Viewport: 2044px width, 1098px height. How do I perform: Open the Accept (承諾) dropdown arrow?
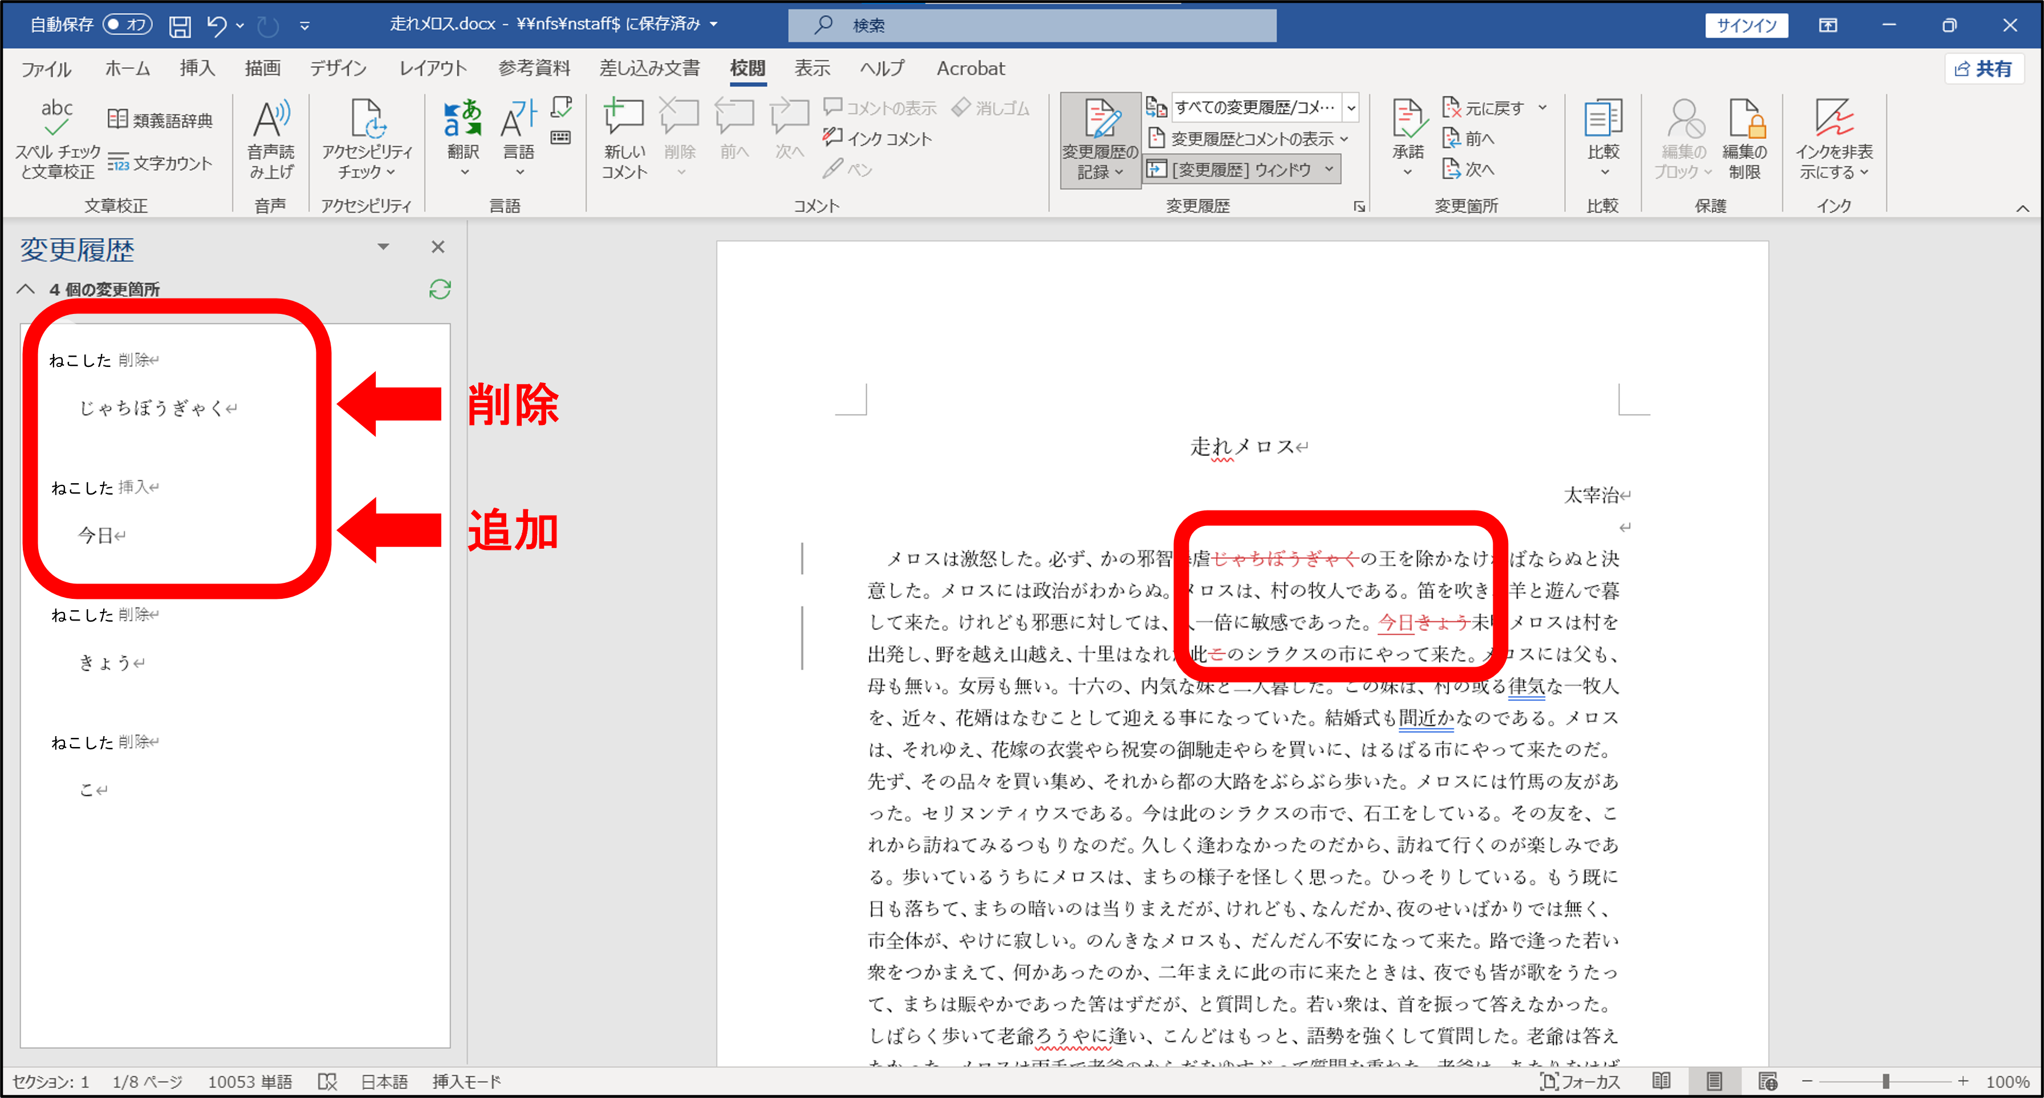(x=1408, y=172)
